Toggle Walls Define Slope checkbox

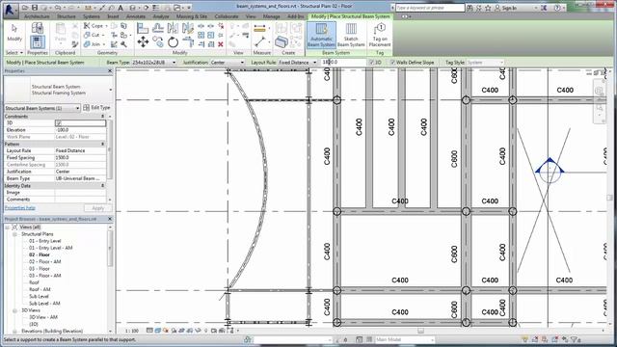coord(392,63)
